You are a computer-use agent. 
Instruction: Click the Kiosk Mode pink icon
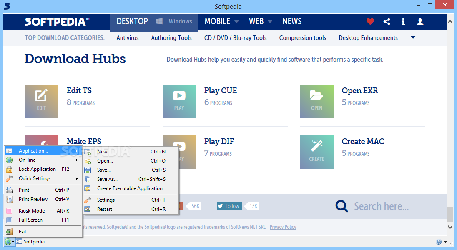tap(9, 211)
